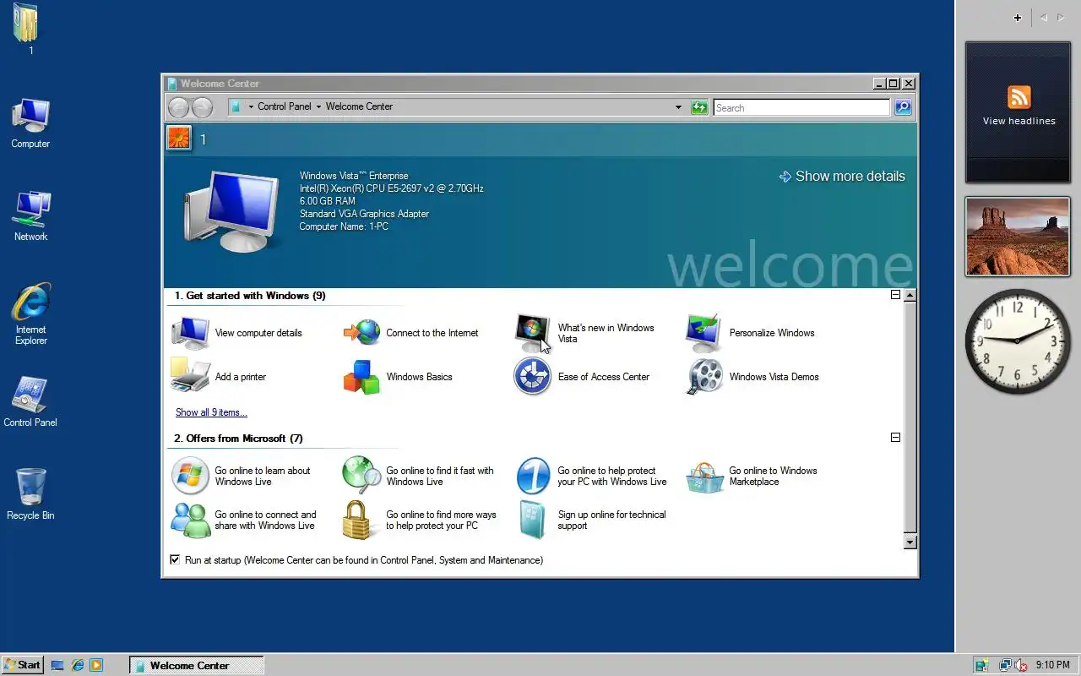Open Connect to the Internet item
Screen dimensions: 1081x676
tap(410, 333)
